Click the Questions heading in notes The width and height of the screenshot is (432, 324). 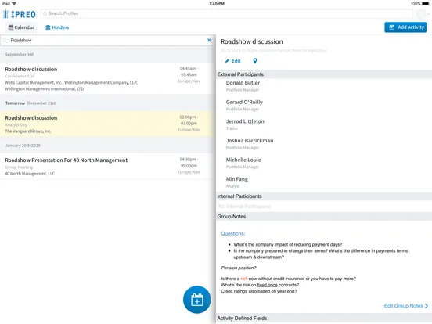point(232,234)
